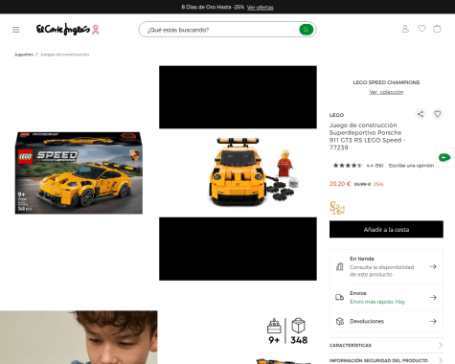Click the El Corte Inglés logo
The height and width of the screenshot is (364, 455).
click(67, 30)
